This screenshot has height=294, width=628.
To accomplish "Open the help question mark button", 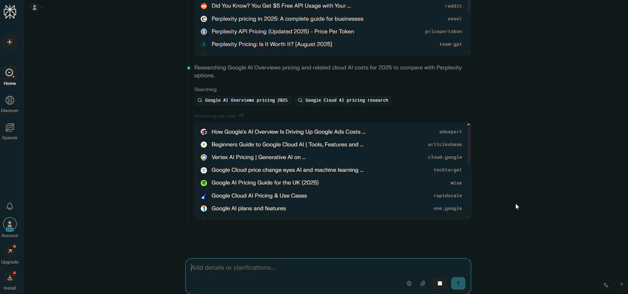I will [621, 285].
